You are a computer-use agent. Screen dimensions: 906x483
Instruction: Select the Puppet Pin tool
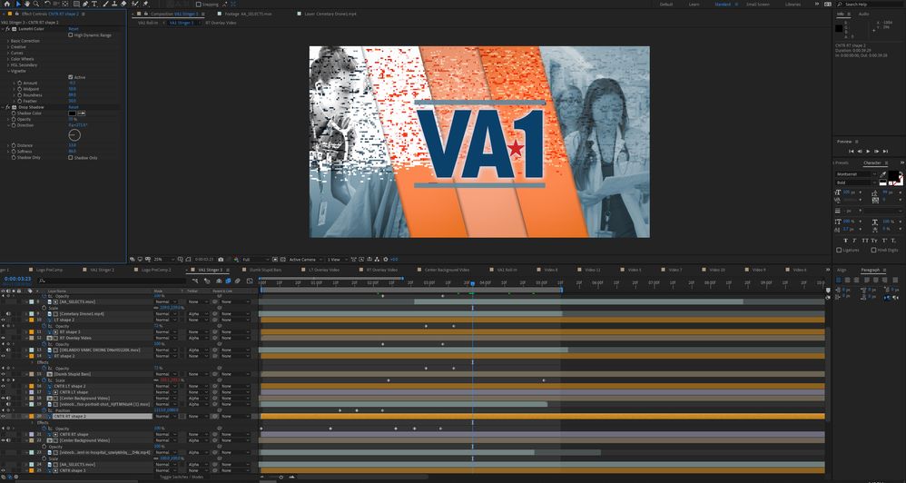point(145,4)
